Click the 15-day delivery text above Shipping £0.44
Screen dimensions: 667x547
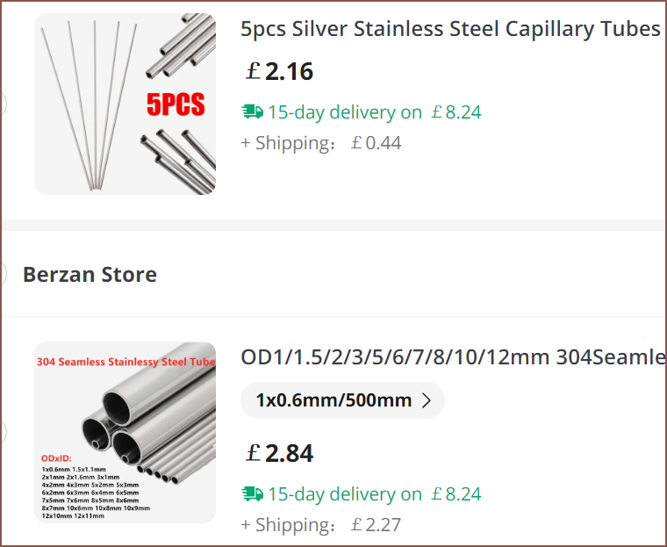[x=345, y=112]
